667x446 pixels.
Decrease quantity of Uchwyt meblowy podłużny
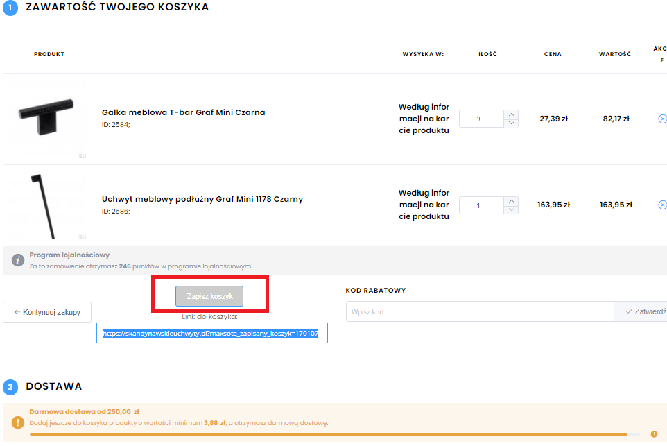point(511,209)
